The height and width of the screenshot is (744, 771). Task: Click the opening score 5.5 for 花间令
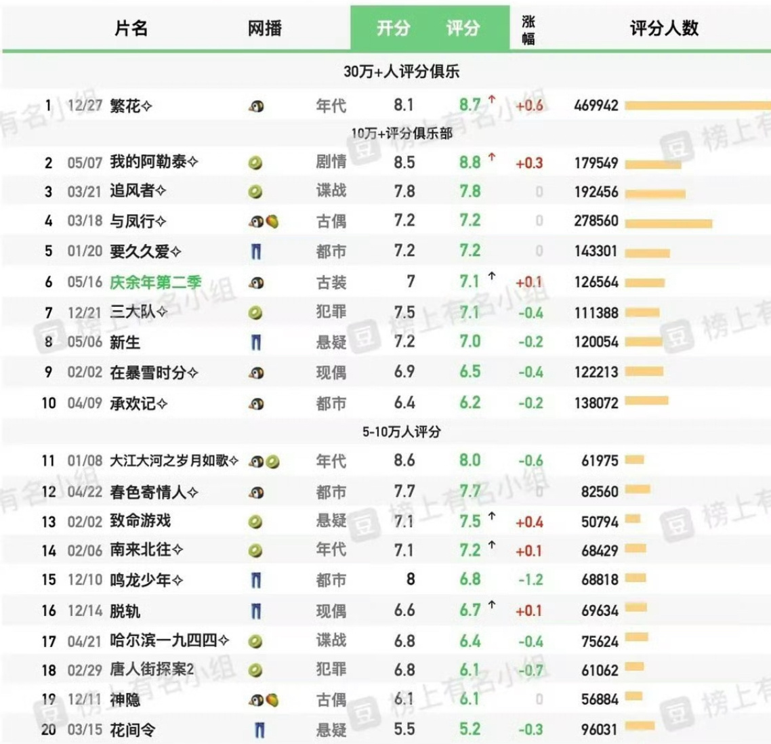click(x=404, y=729)
